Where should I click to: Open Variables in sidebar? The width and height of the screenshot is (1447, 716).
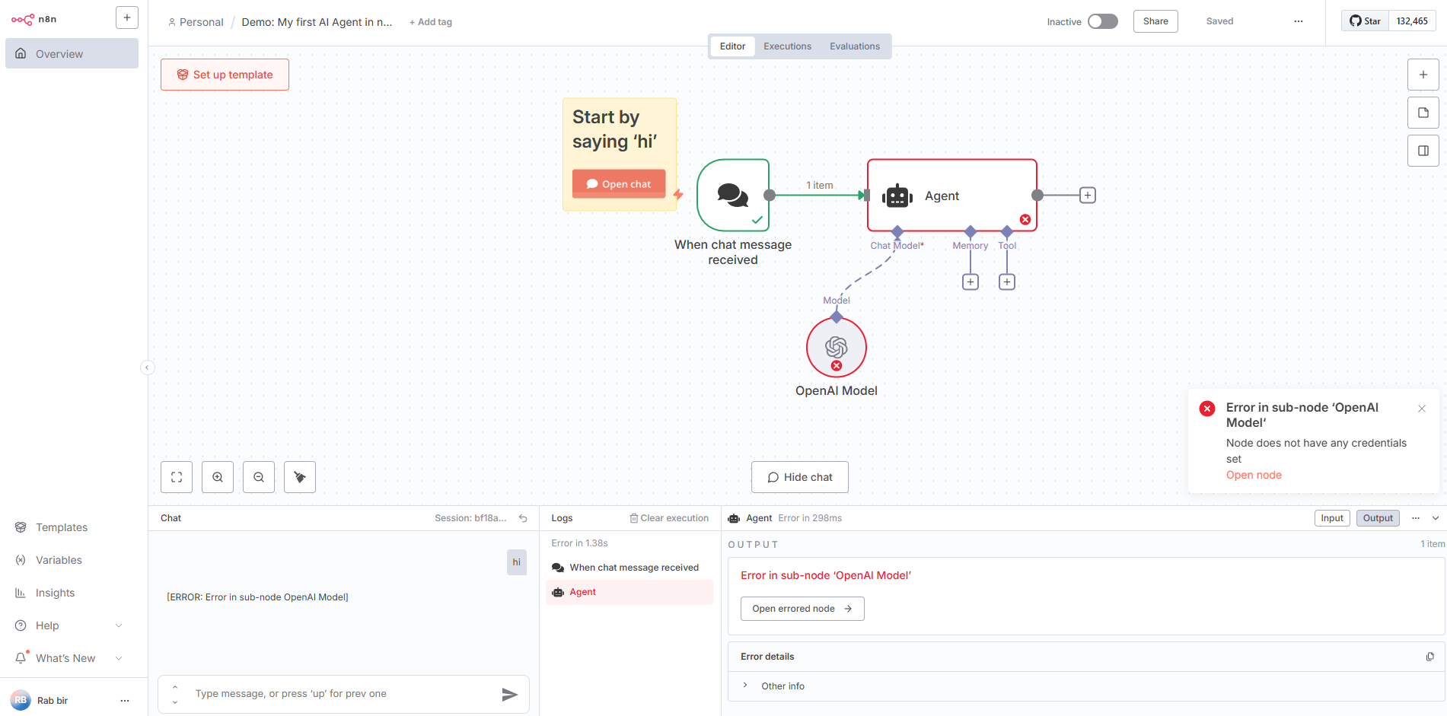coord(59,560)
